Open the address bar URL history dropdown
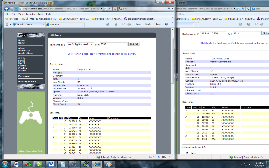The height and width of the screenshot is (168, 269). click(x=101, y=9)
